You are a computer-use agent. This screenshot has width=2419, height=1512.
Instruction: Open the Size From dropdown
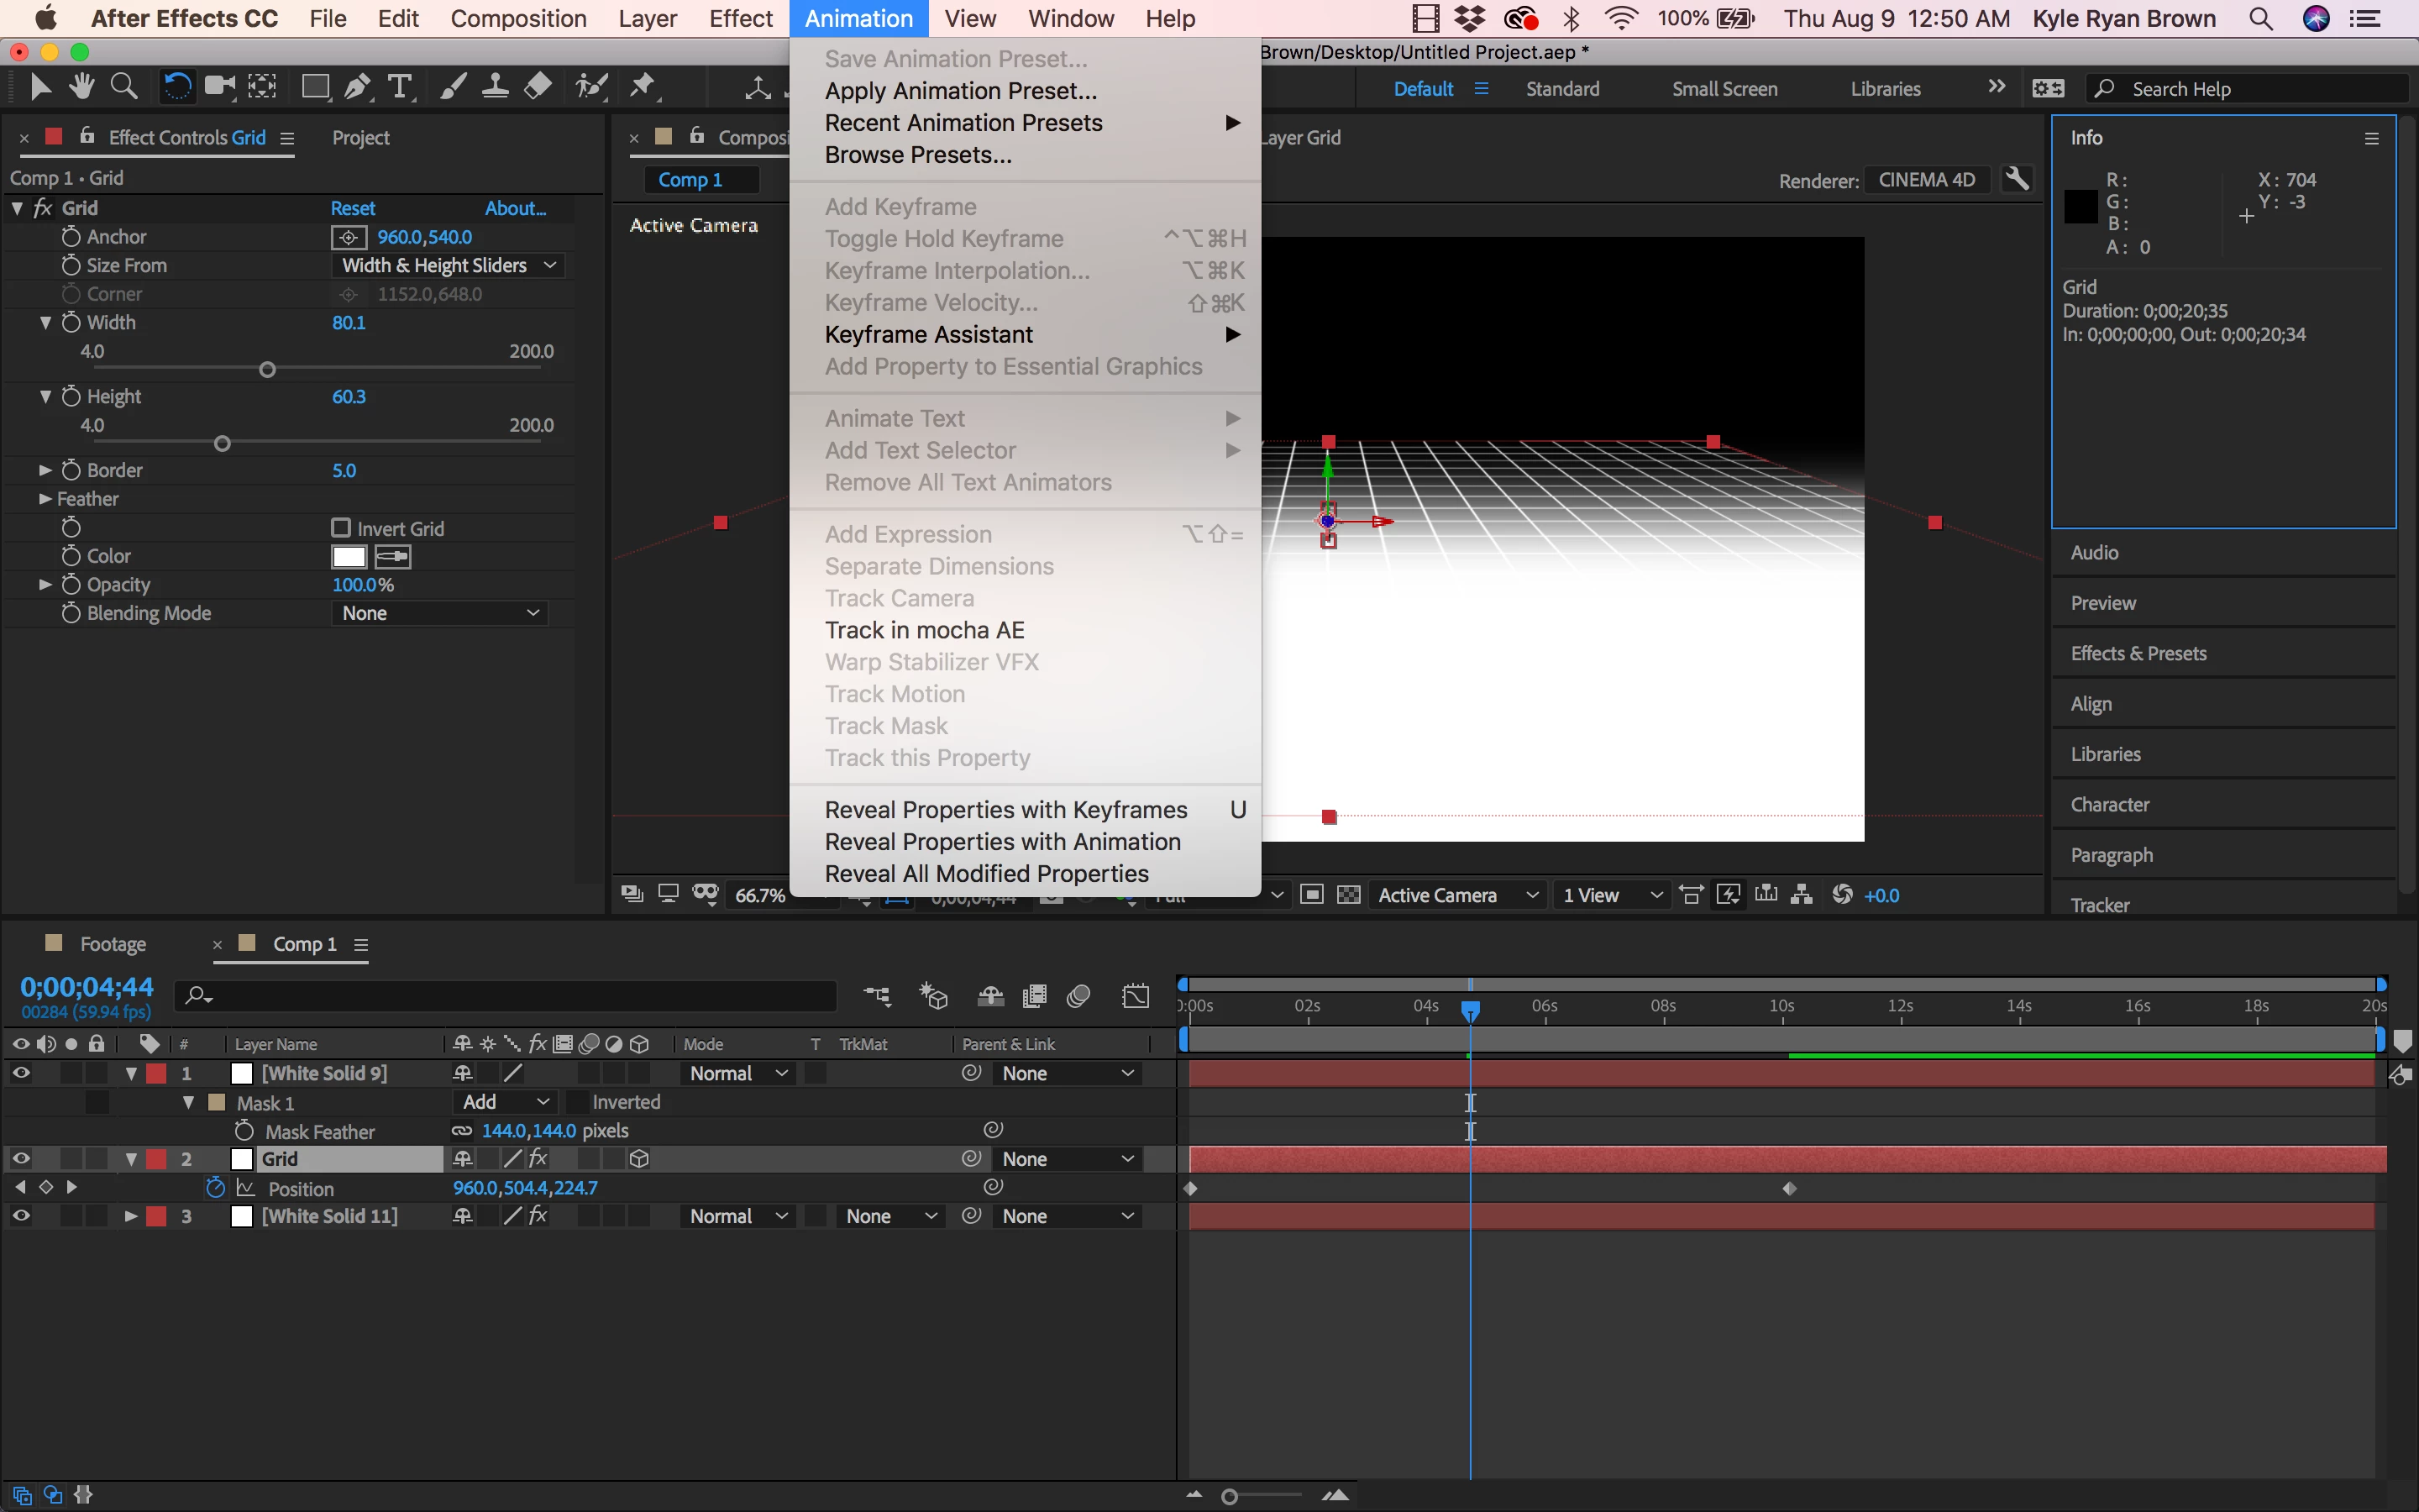pyautogui.click(x=448, y=265)
